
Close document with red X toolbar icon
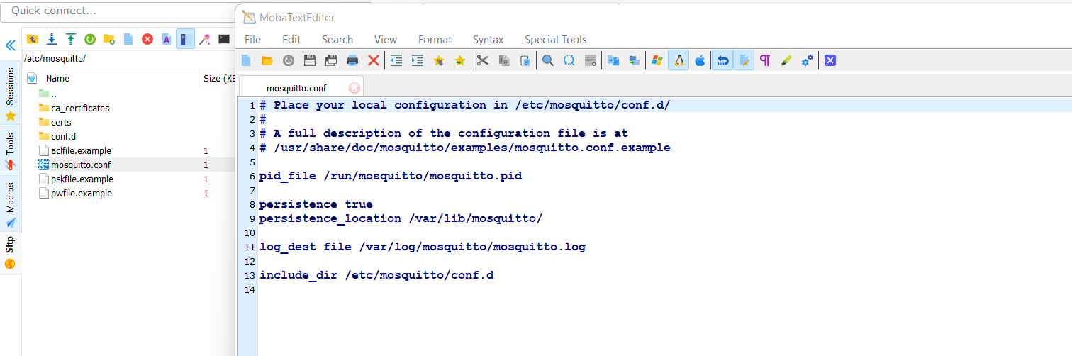click(x=374, y=60)
